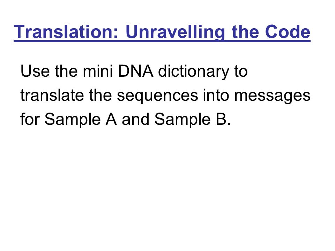Click "the" before "mini" in the first line
Screen dimensions: 335x251
[x=66, y=71]
